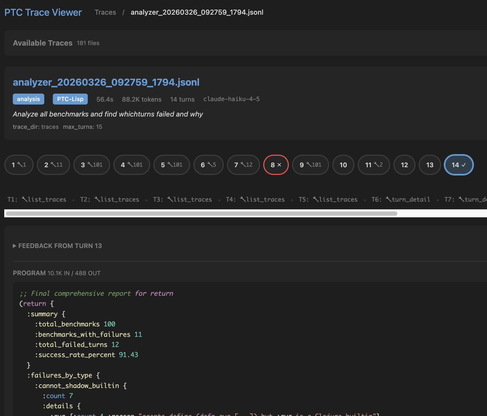Jump to T6 turn_detail in timeline
This screenshot has height=416, width=487.
click(401, 199)
